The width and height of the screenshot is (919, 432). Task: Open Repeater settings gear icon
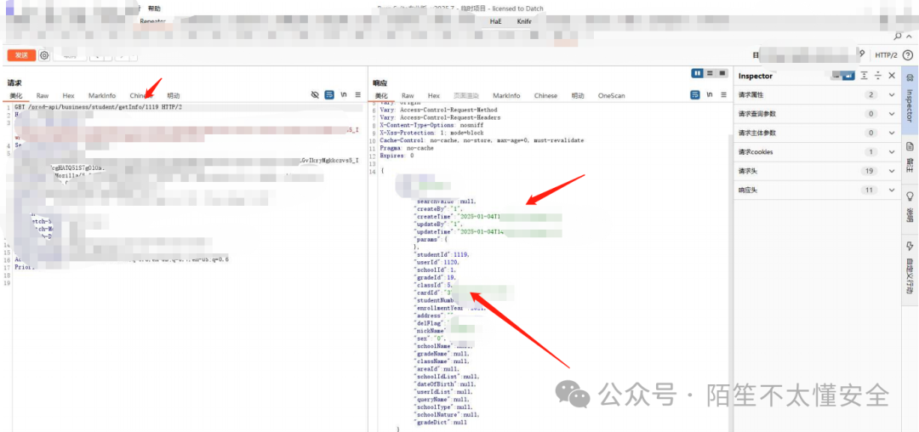pos(44,55)
